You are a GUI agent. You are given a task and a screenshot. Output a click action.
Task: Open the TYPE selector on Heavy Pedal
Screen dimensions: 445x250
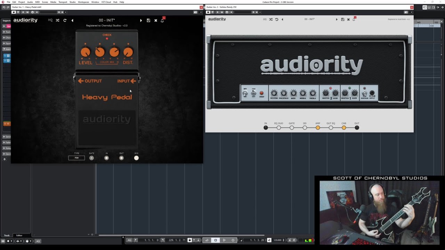(76, 158)
